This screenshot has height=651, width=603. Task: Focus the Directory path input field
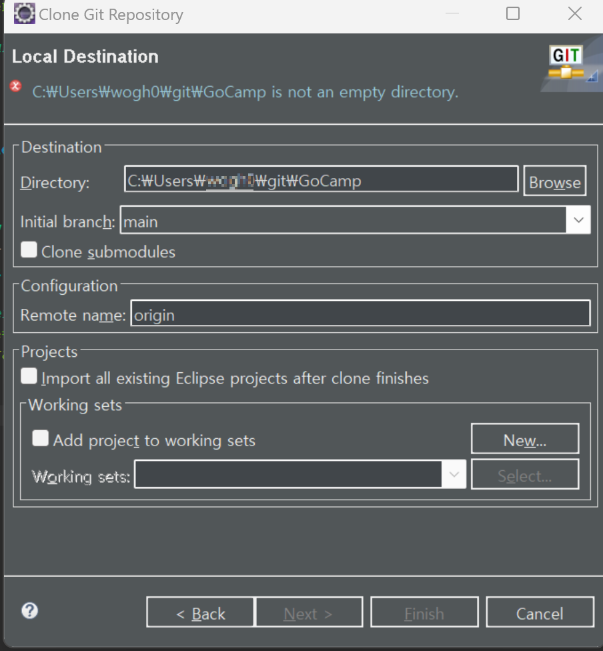pos(321,179)
